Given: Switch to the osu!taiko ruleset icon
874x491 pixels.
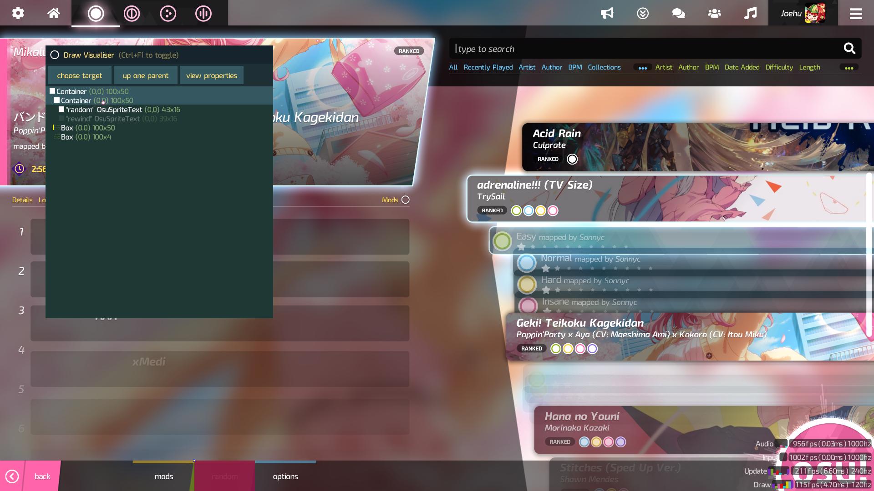Looking at the screenshot, I should [x=132, y=14].
